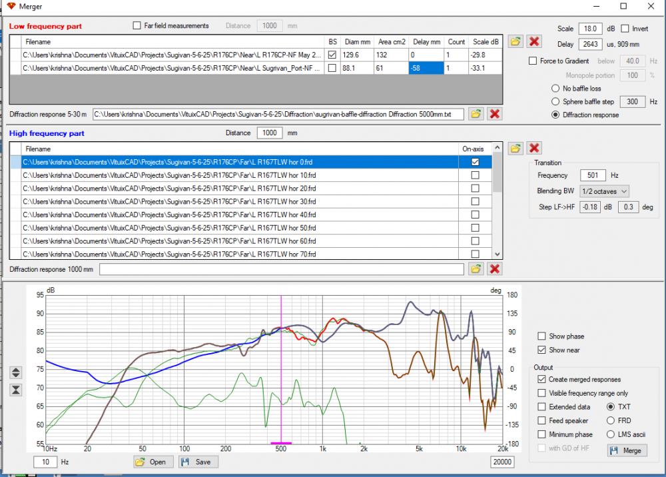Click the expand vertical scale arrows icon
The width and height of the screenshot is (666, 477).
[x=17, y=372]
